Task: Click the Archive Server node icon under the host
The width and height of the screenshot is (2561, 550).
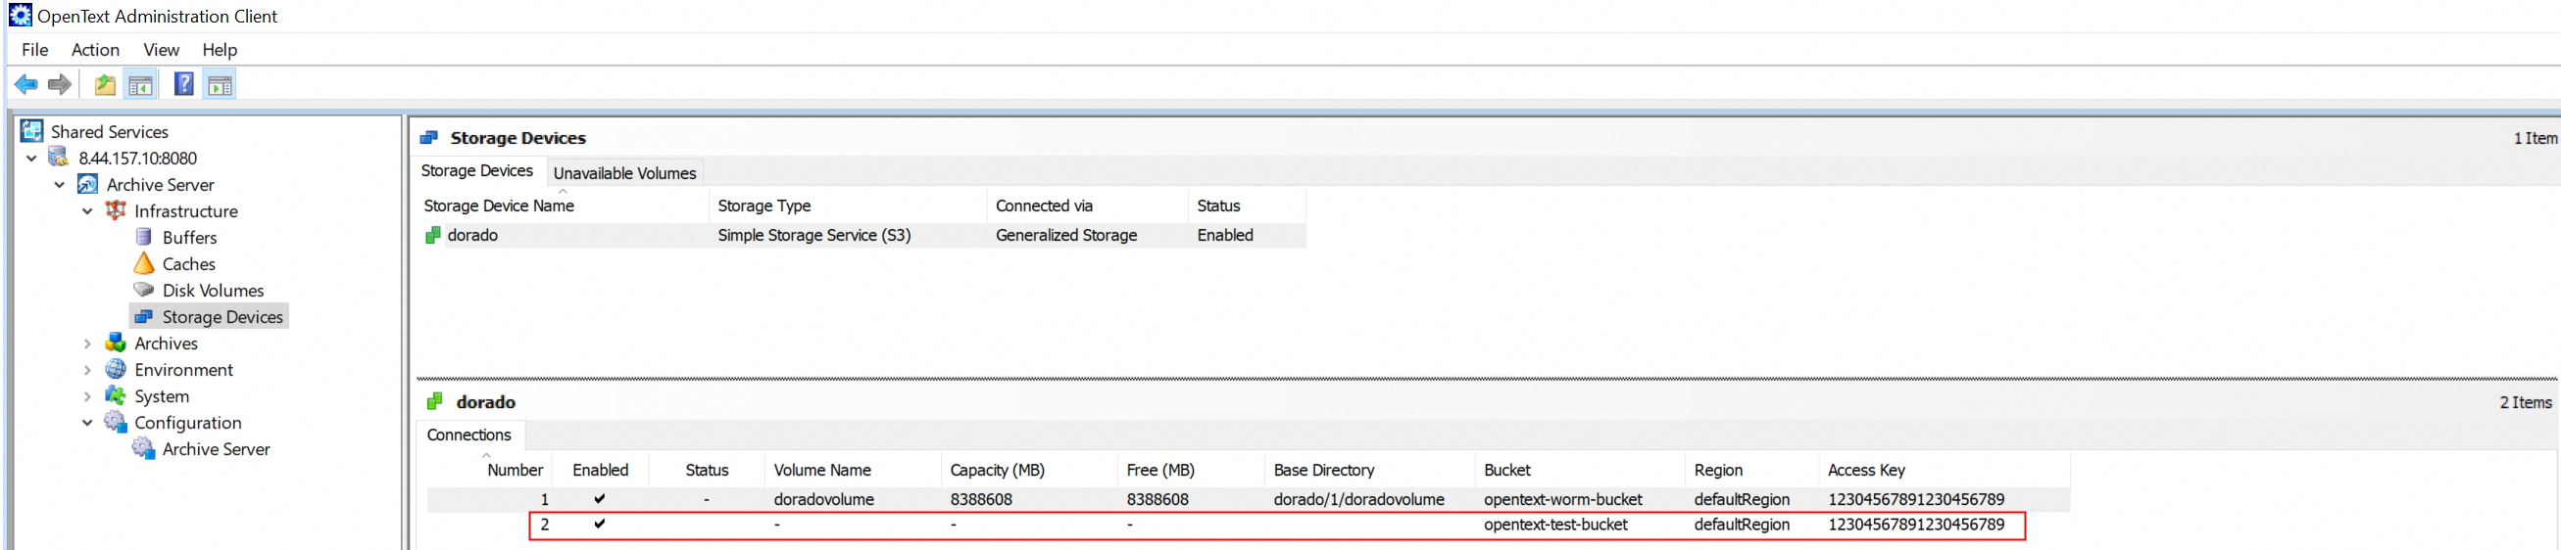Action: pyautogui.click(x=87, y=185)
